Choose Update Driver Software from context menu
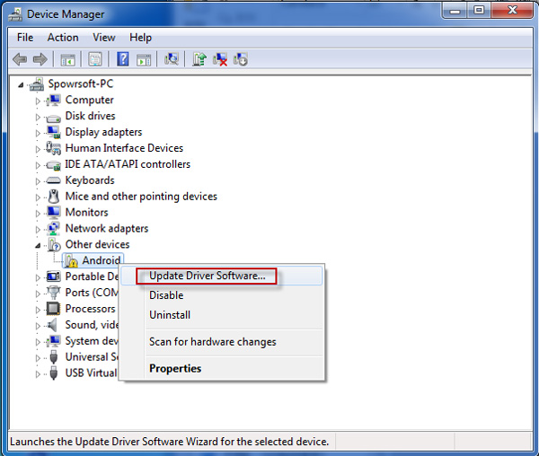The height and width of the screenshot is (456, 539). pyautogui.click(x=221, y=276)
